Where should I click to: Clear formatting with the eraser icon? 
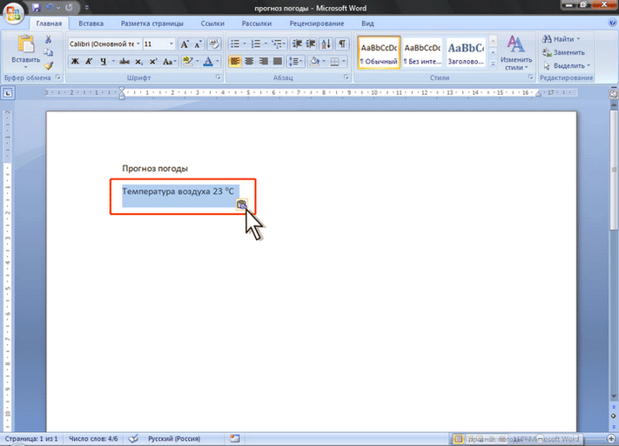click(x=214, y=44)
